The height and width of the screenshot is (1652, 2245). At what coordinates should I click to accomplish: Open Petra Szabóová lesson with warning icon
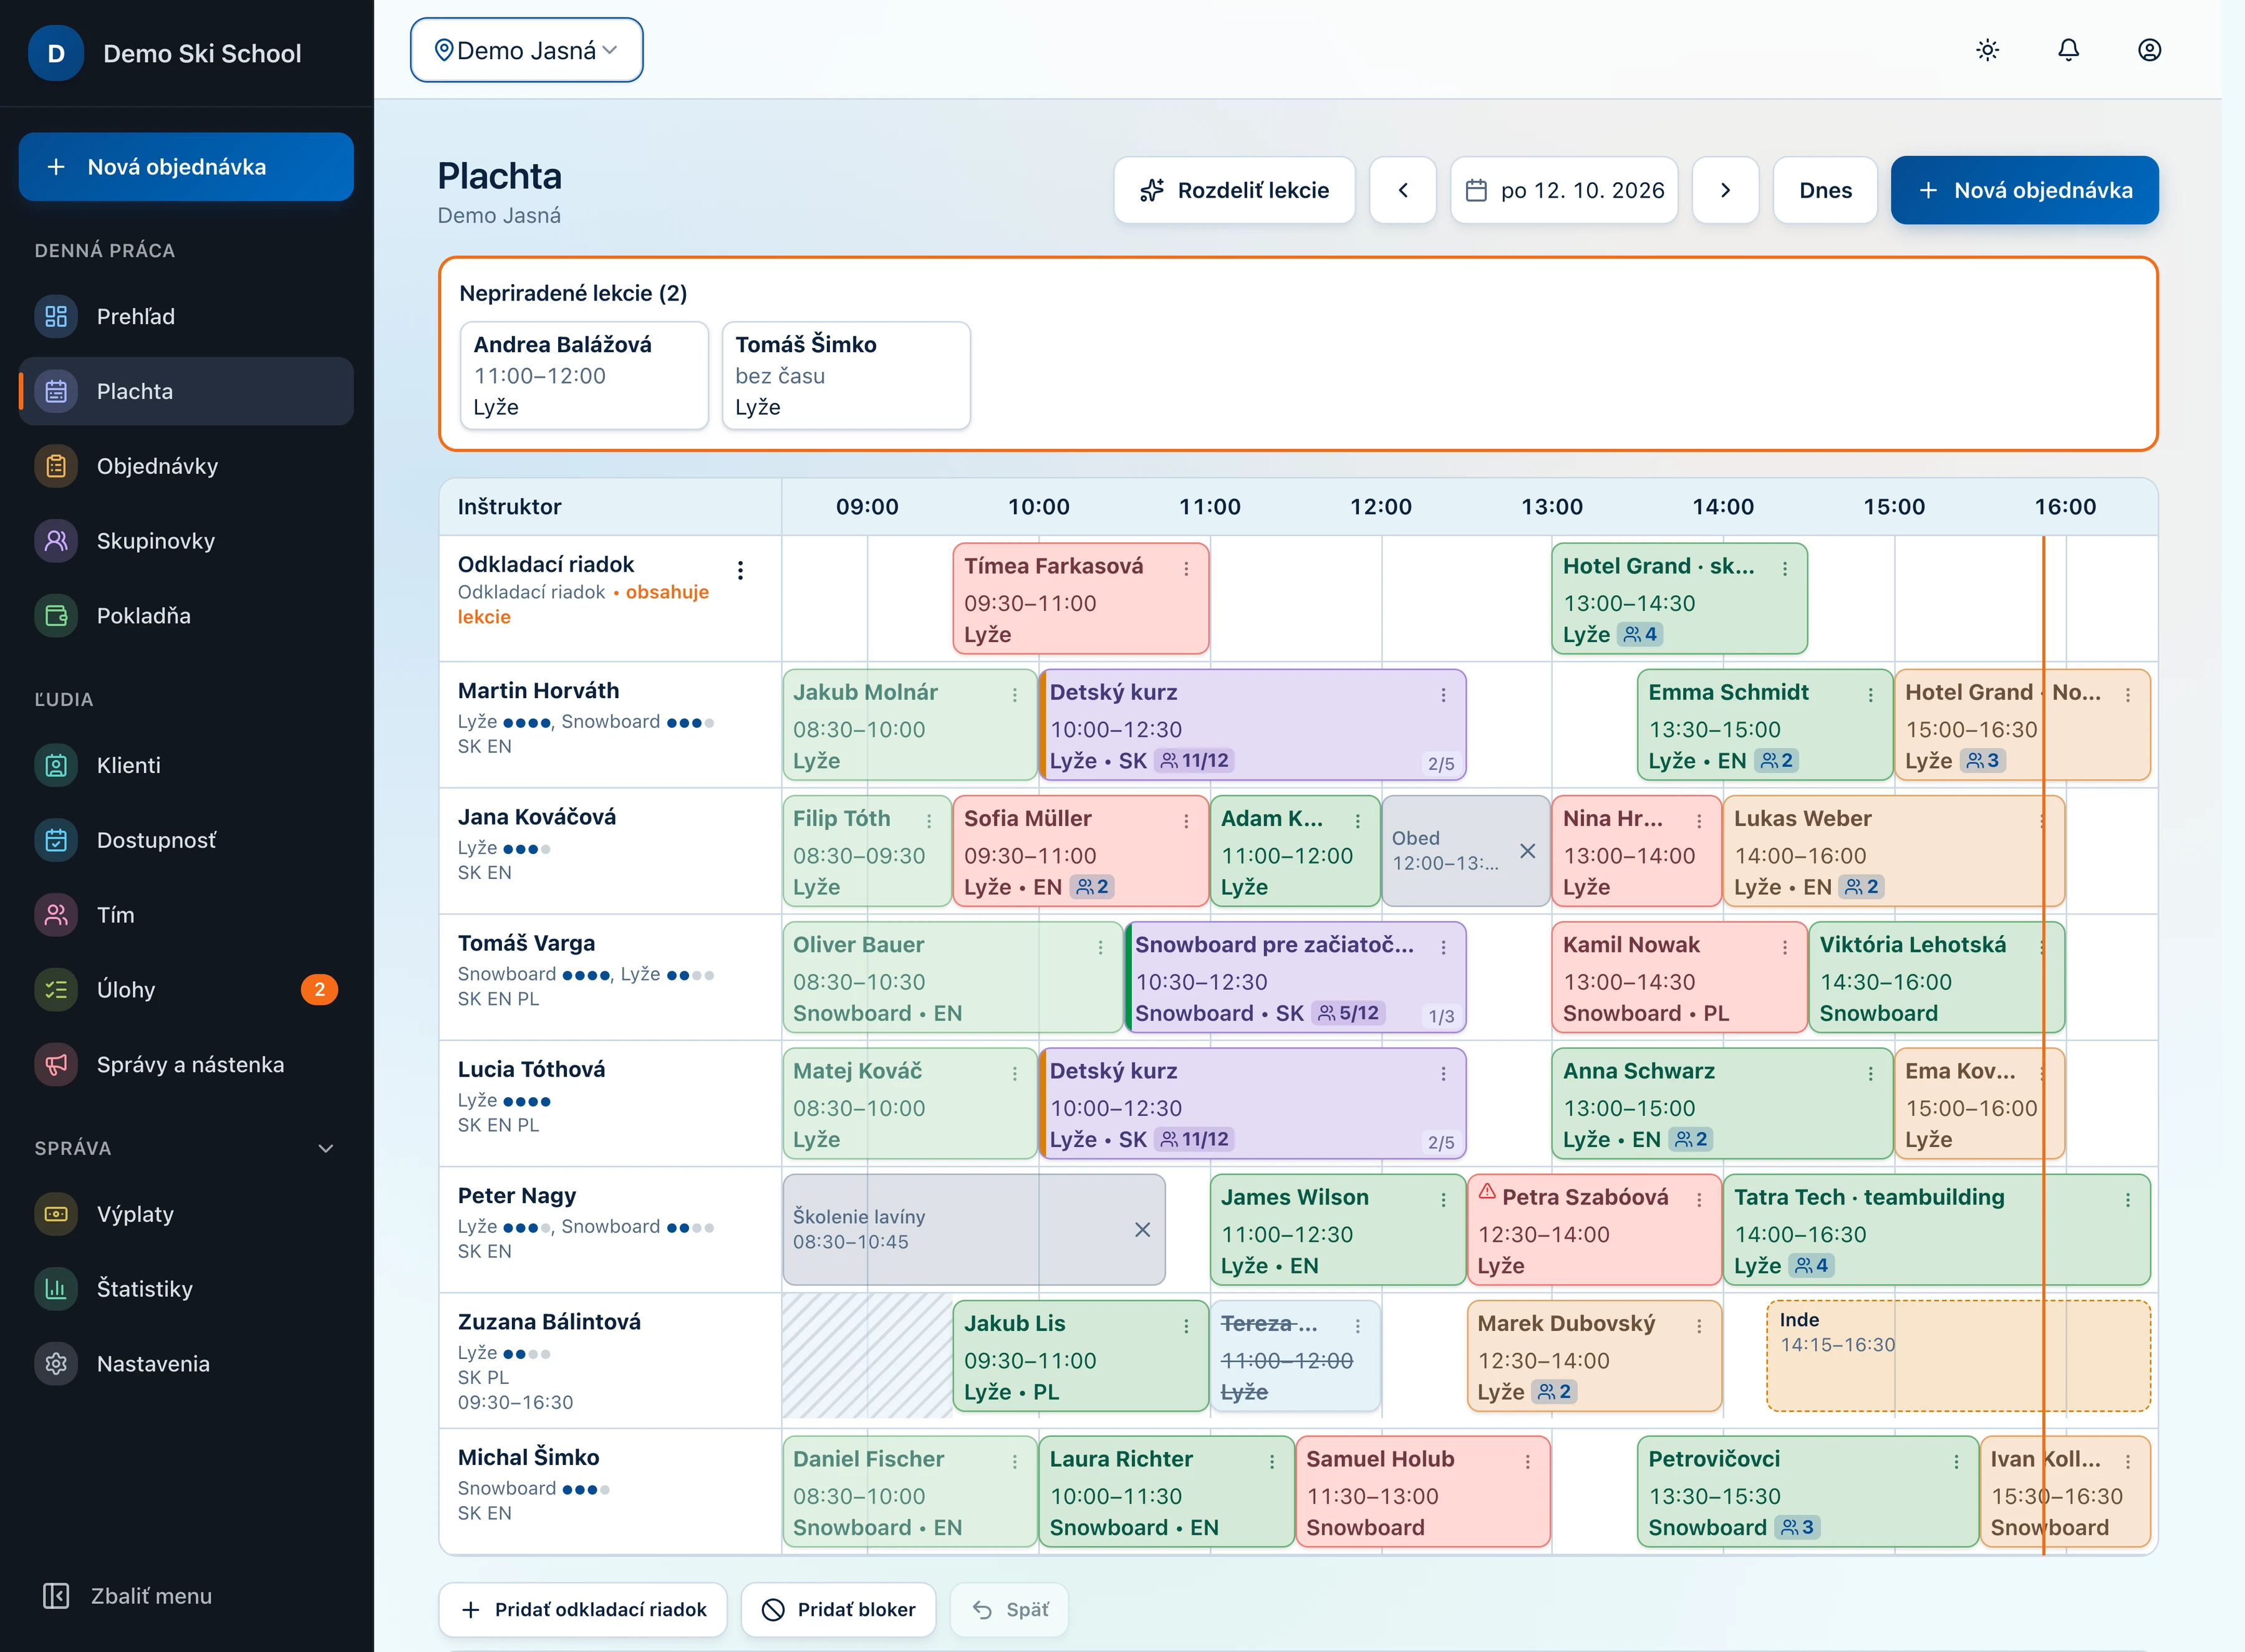point(1594,1230)
